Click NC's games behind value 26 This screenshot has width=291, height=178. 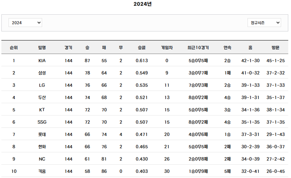[167, 159]
